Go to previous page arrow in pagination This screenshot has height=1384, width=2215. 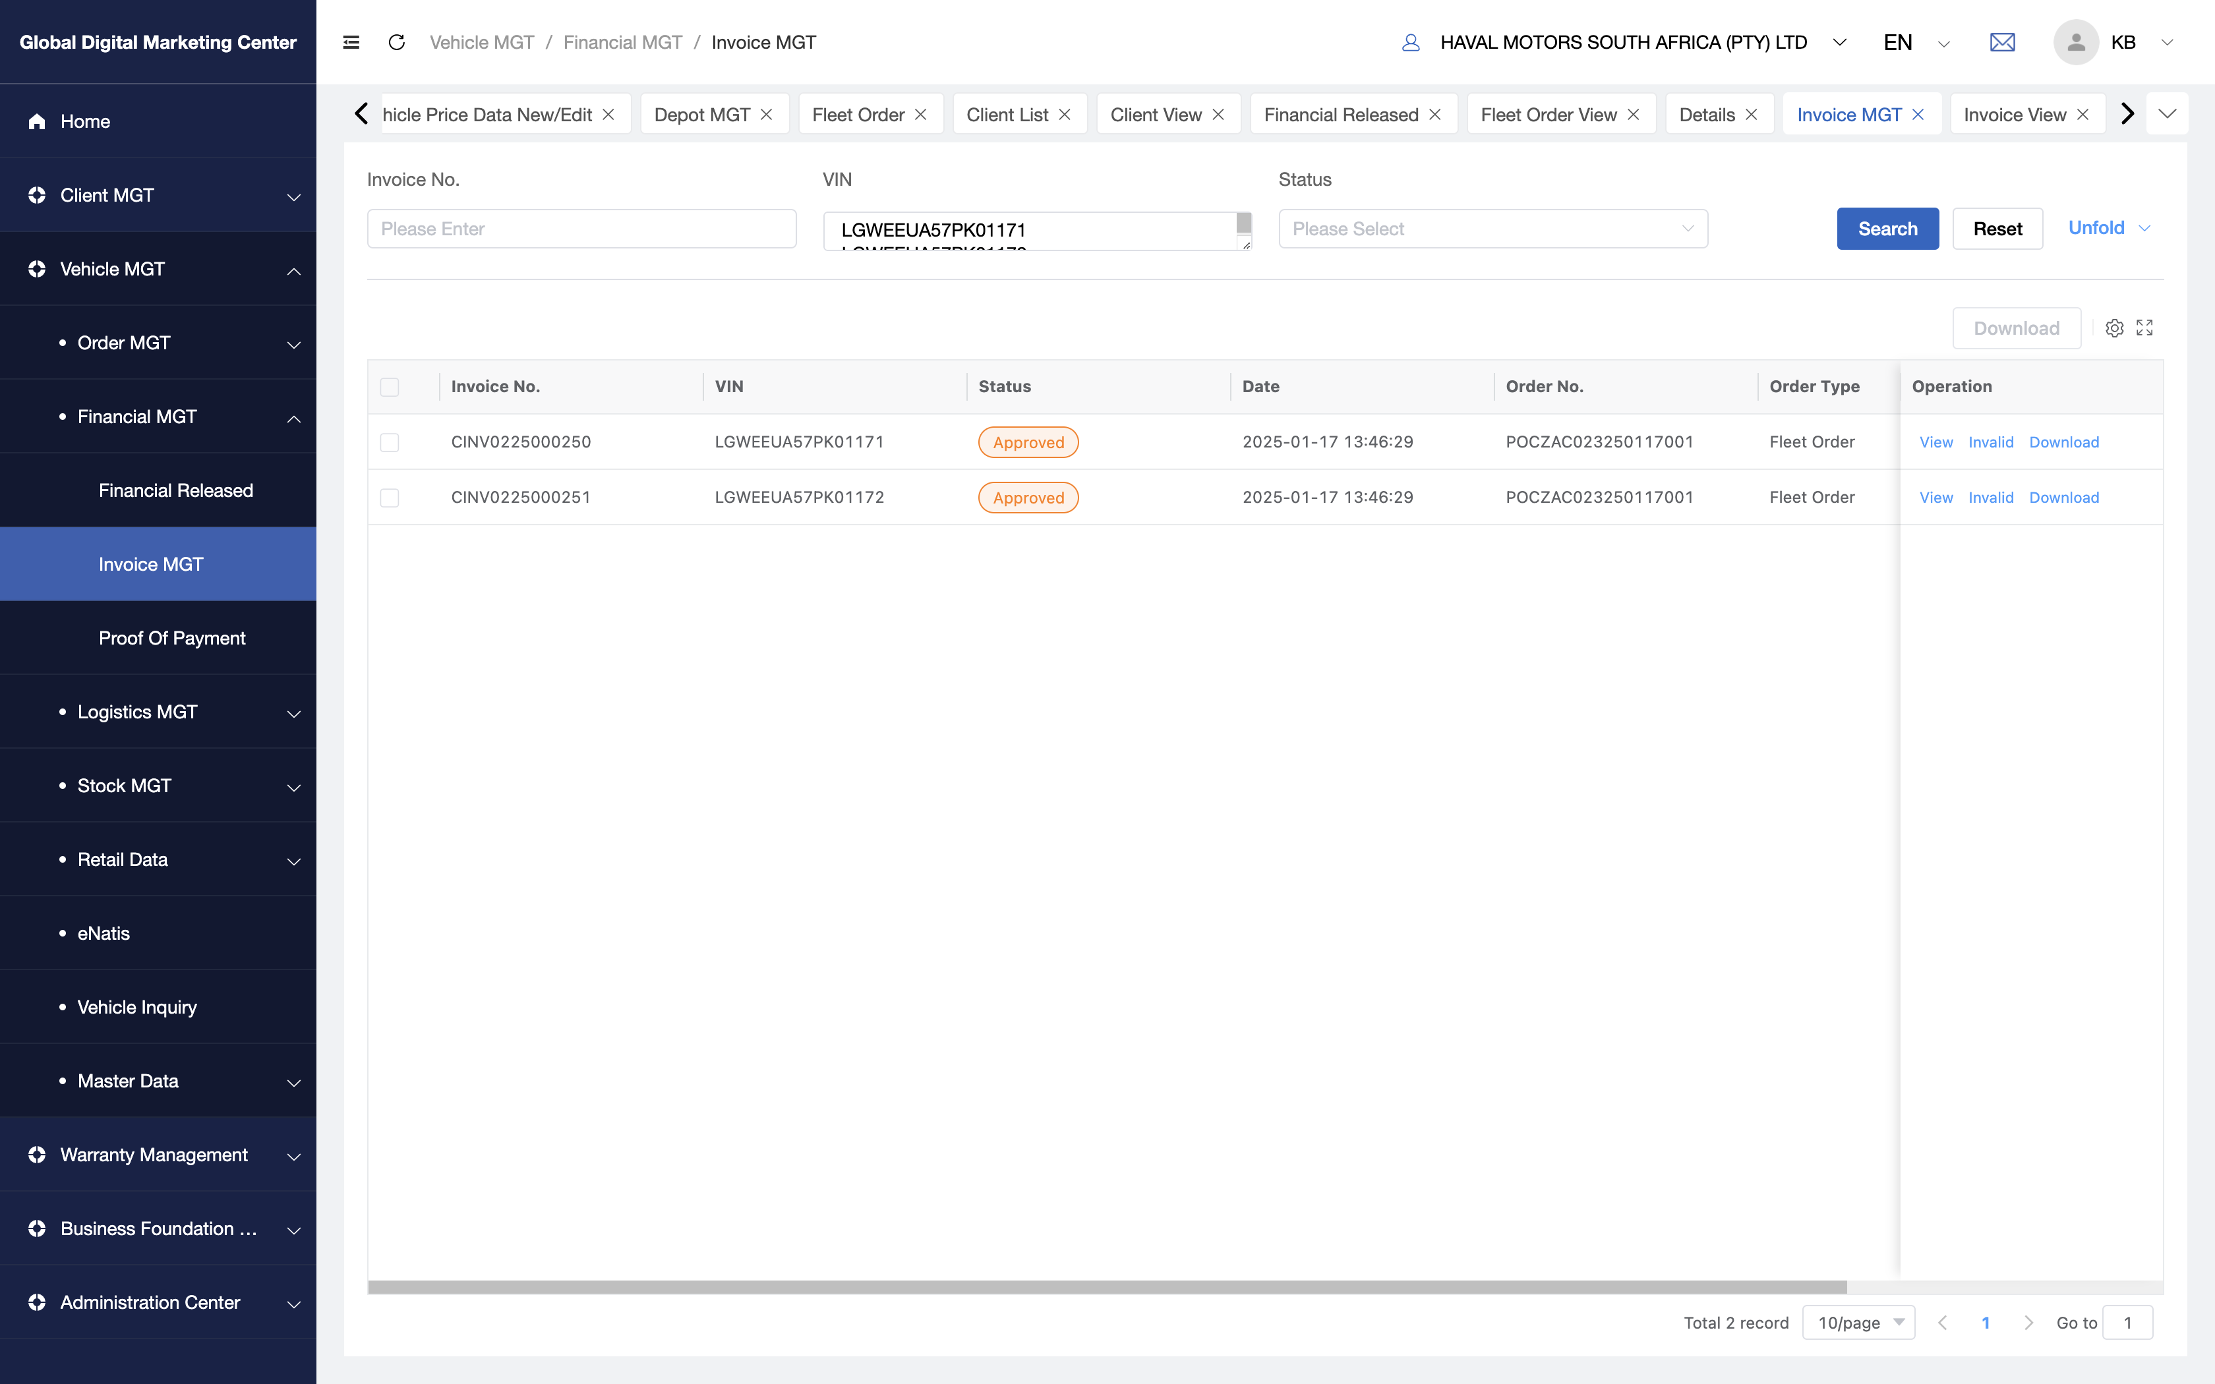pyautogui.click(x=1942, y=1323)
